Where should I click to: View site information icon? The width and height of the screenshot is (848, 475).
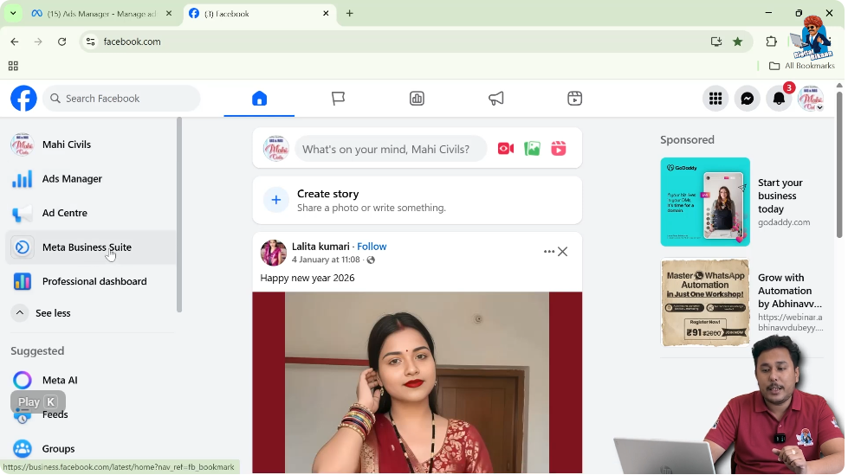[91, 42]
